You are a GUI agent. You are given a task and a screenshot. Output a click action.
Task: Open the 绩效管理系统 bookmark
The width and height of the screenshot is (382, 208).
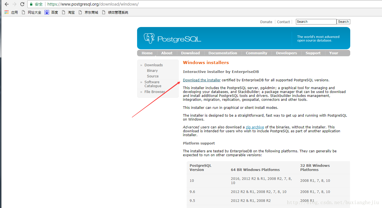[115, 12]
